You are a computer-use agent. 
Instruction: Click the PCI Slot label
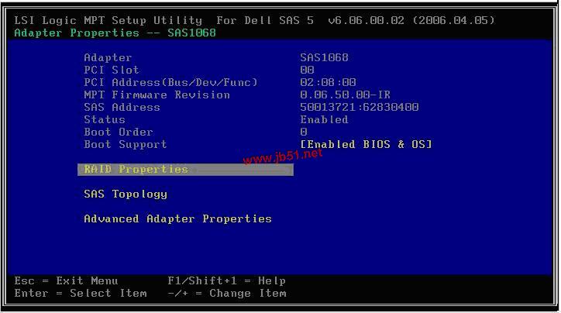pyautogui.click(x=112, y=70)
